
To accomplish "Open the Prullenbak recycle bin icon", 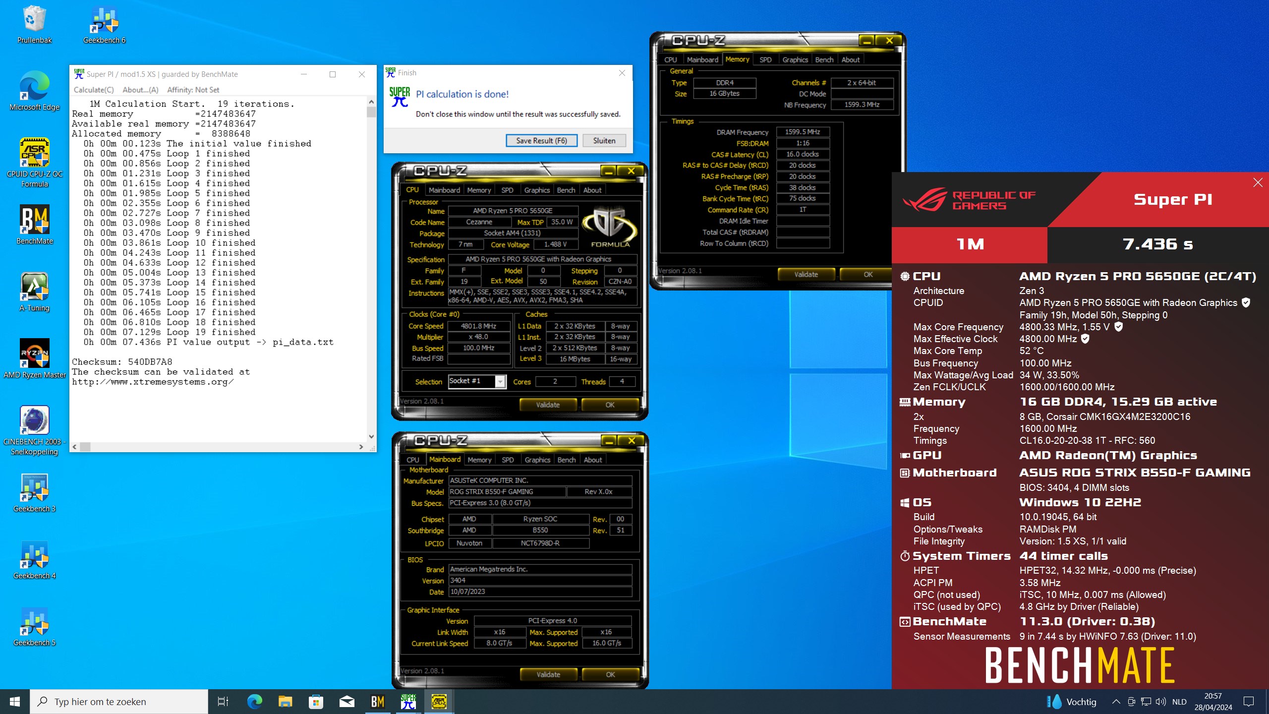I will tap(34, 25).
